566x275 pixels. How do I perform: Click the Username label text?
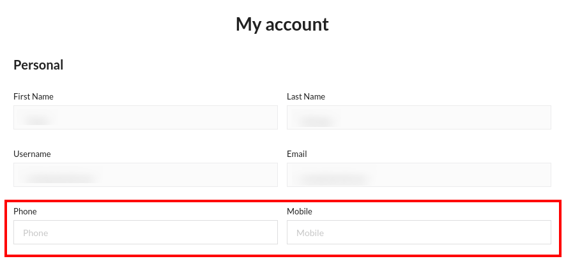pyautogui.click(x=32, y=154)
